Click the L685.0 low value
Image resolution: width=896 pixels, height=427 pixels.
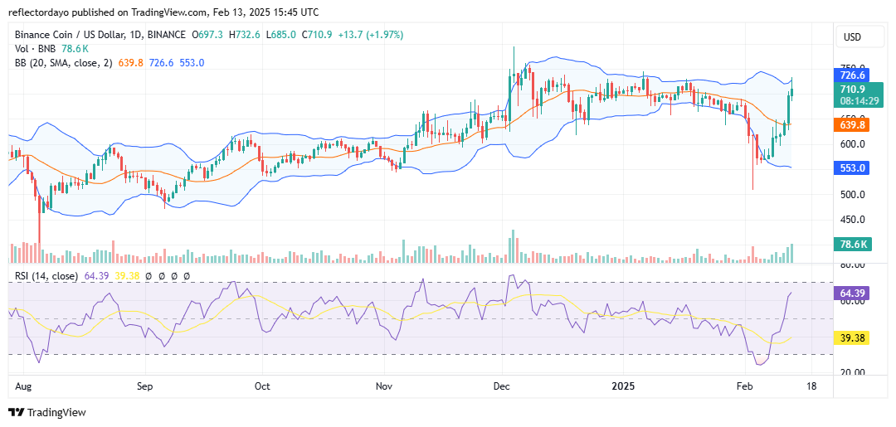tap(281, 35)
